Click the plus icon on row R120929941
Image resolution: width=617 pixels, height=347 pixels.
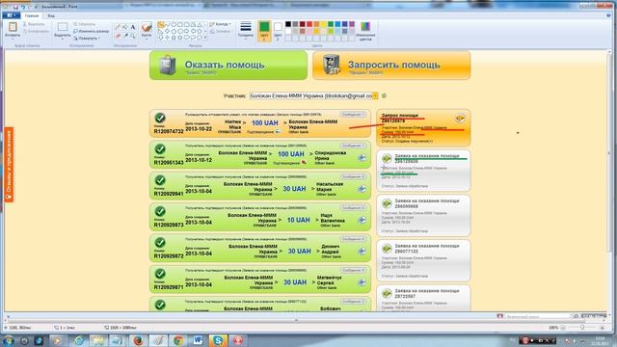point(362,189)
